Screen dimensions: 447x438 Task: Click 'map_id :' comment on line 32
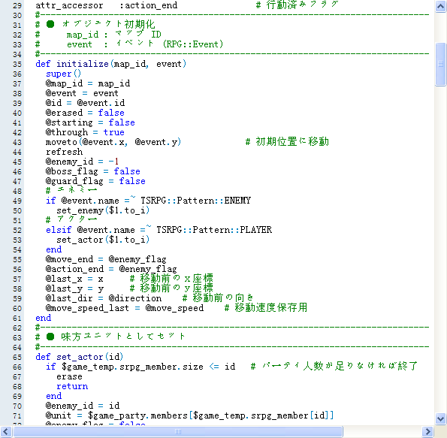pyautogui.click(x=87, y=35)
